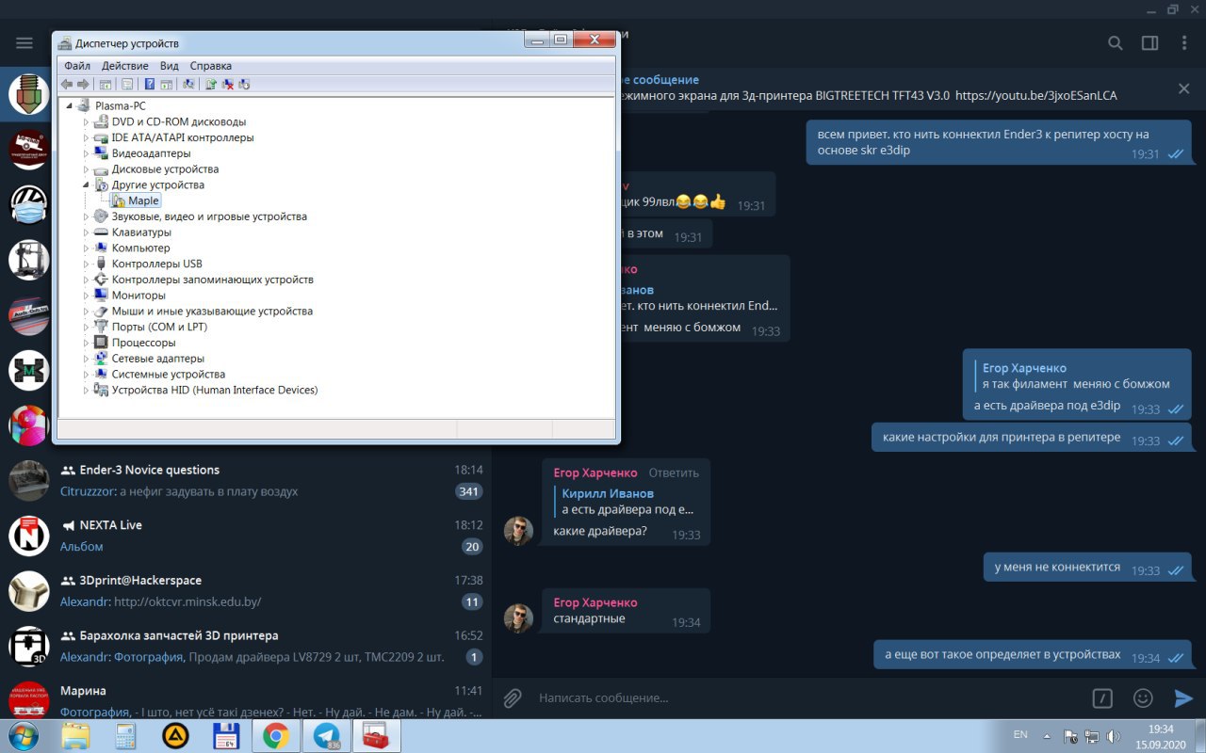Open the emoji picker smiley icon
The height and width of the screenshot is (753, 1206).
[1143, 697]
